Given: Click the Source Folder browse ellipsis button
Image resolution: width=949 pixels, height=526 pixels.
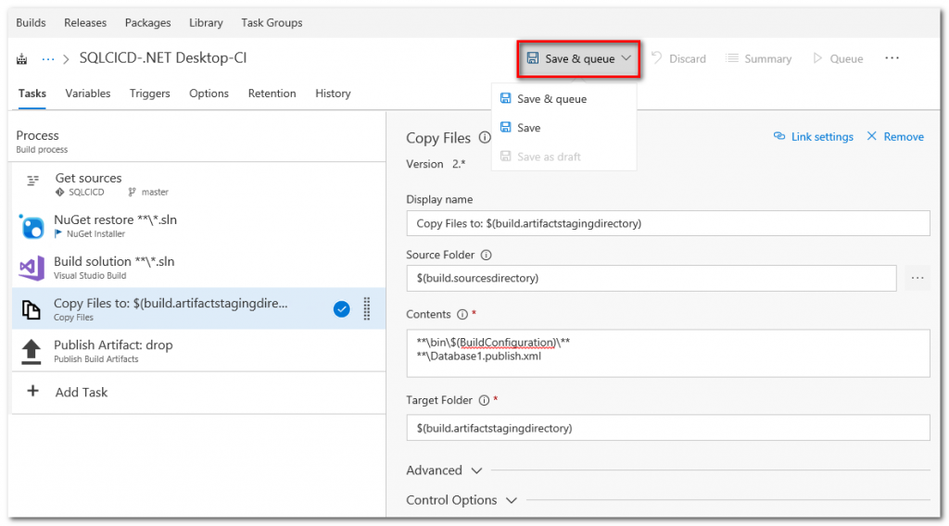Looking at the screenshot, I should click(x=917, y=278).
